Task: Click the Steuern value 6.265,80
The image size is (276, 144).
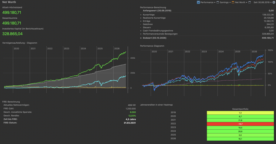Action: click(269, 27)
